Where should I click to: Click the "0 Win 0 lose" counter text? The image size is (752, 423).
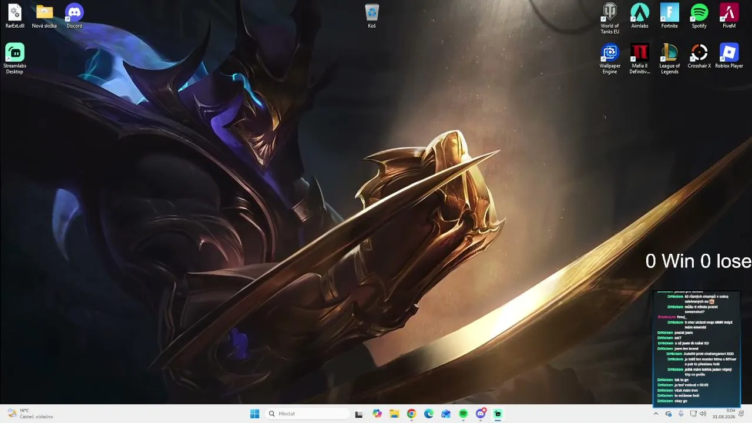point(698,261)
